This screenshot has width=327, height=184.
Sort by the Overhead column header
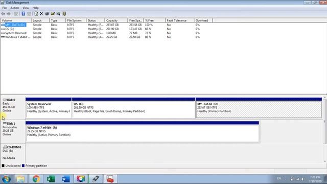(203, 20)
